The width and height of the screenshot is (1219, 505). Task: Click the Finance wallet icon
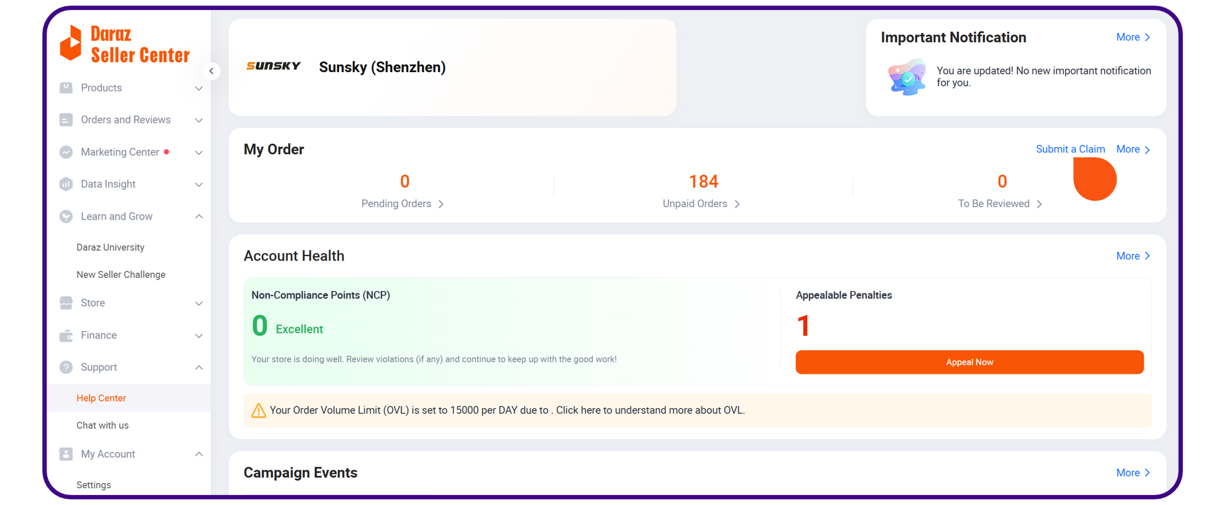pyautogui.click(x=66, y=336)
